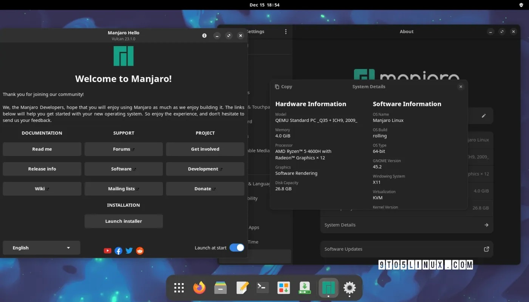Click the Donate button
This screenshot has width=529, height=302.
point(205,189)
